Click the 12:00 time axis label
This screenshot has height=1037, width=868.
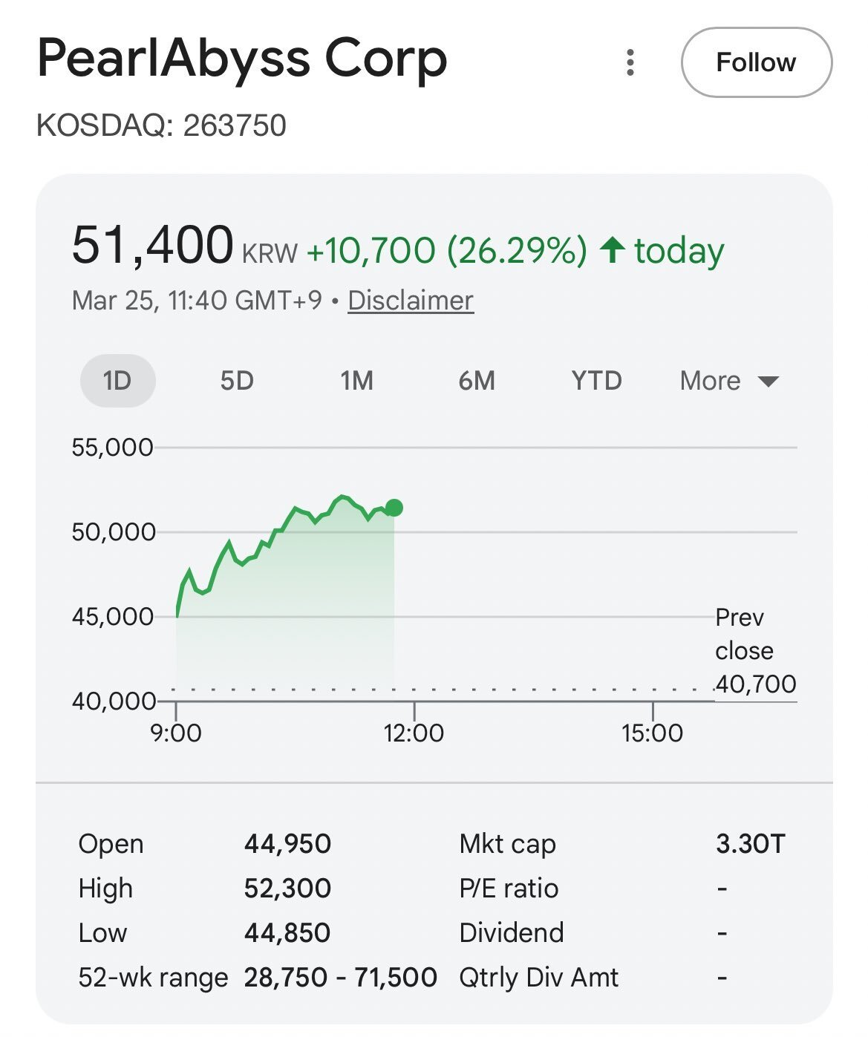coord(414,733)
